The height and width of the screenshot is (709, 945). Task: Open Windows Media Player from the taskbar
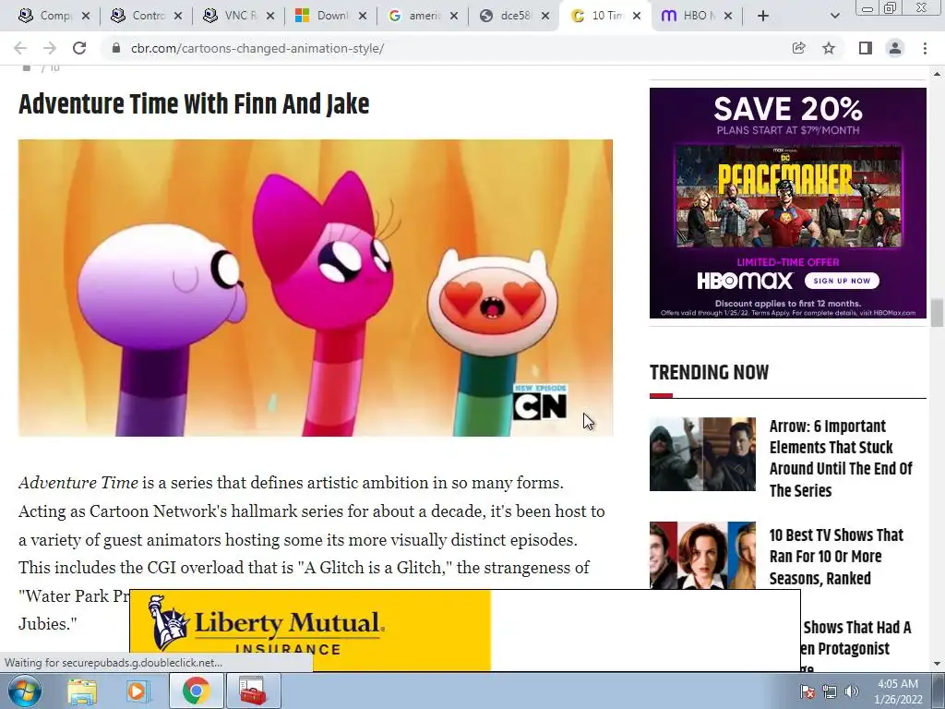138,691
